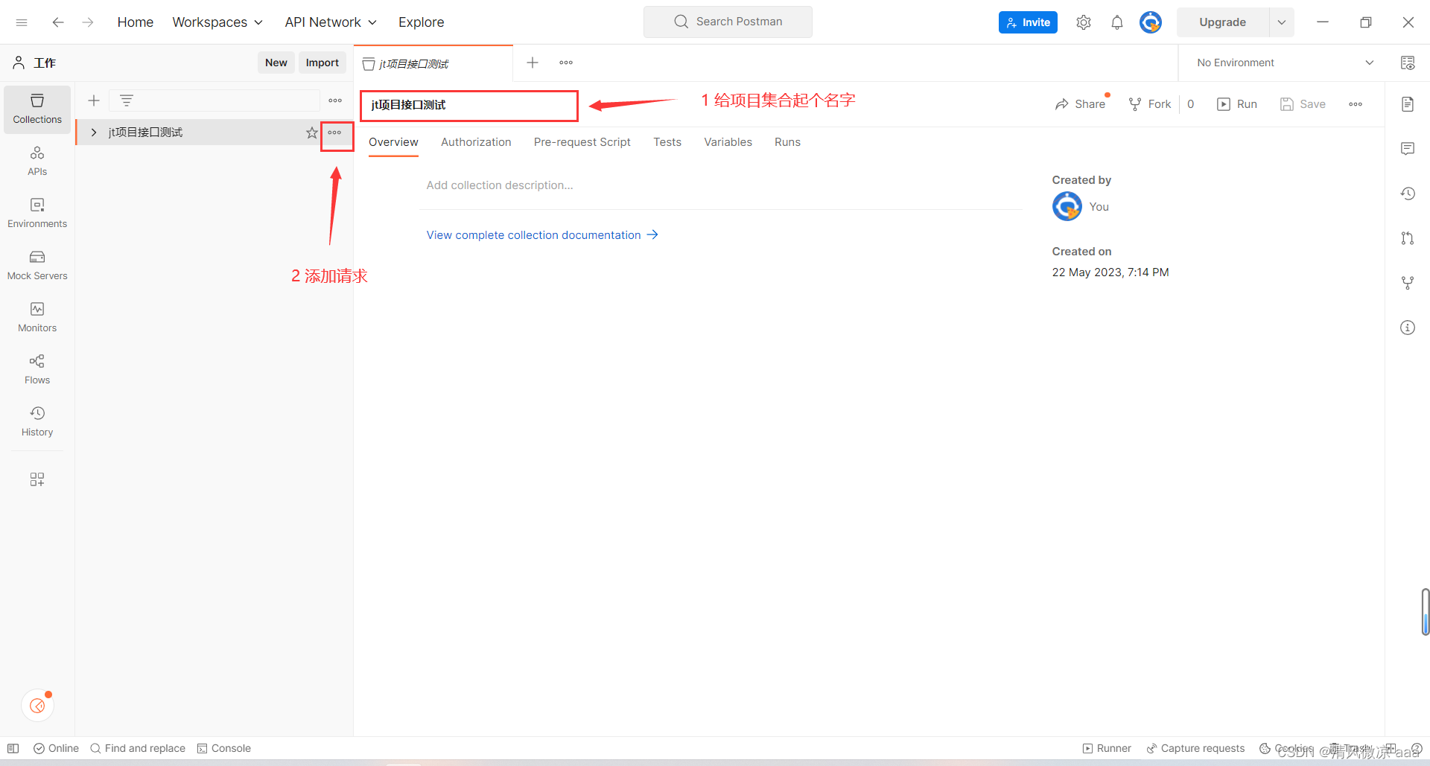The image size is (1430, 766).
Task: Open the Explore page
Action: point(421,22)
